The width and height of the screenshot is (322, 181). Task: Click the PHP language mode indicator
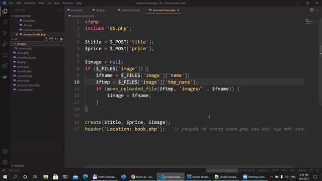[292, 170]
